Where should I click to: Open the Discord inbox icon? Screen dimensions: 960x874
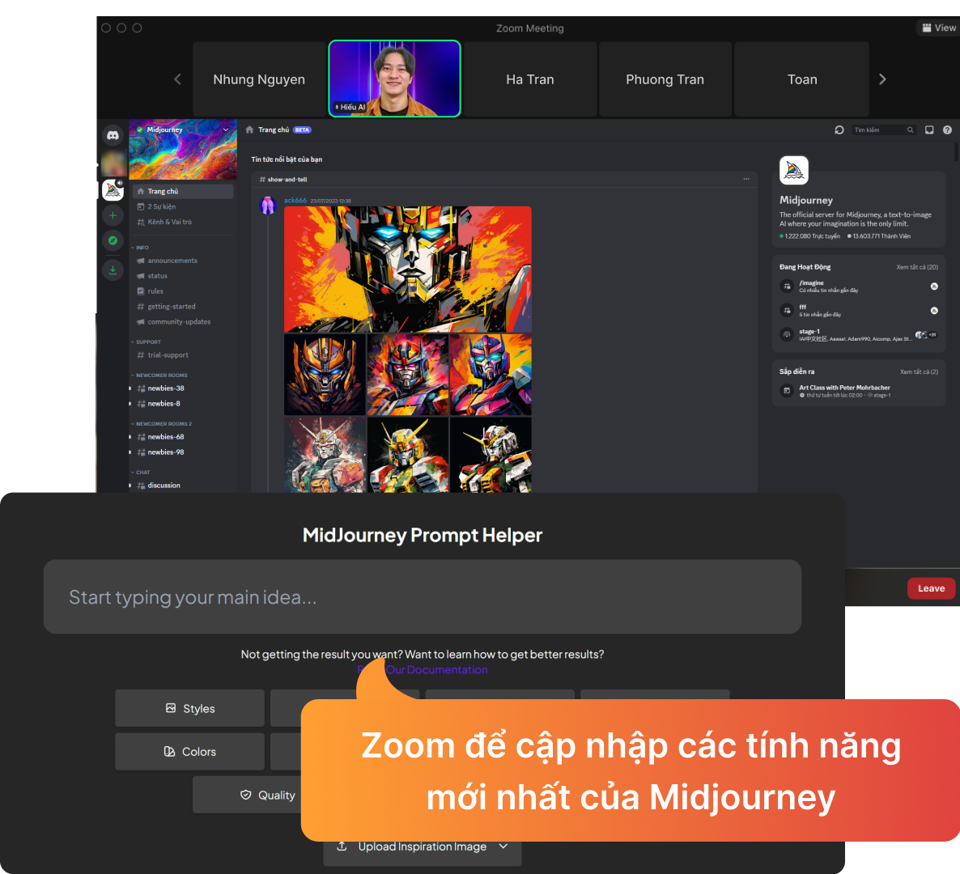[929, 129]
